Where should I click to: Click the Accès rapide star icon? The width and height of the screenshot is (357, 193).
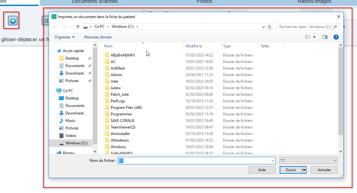tap(59, 51)
